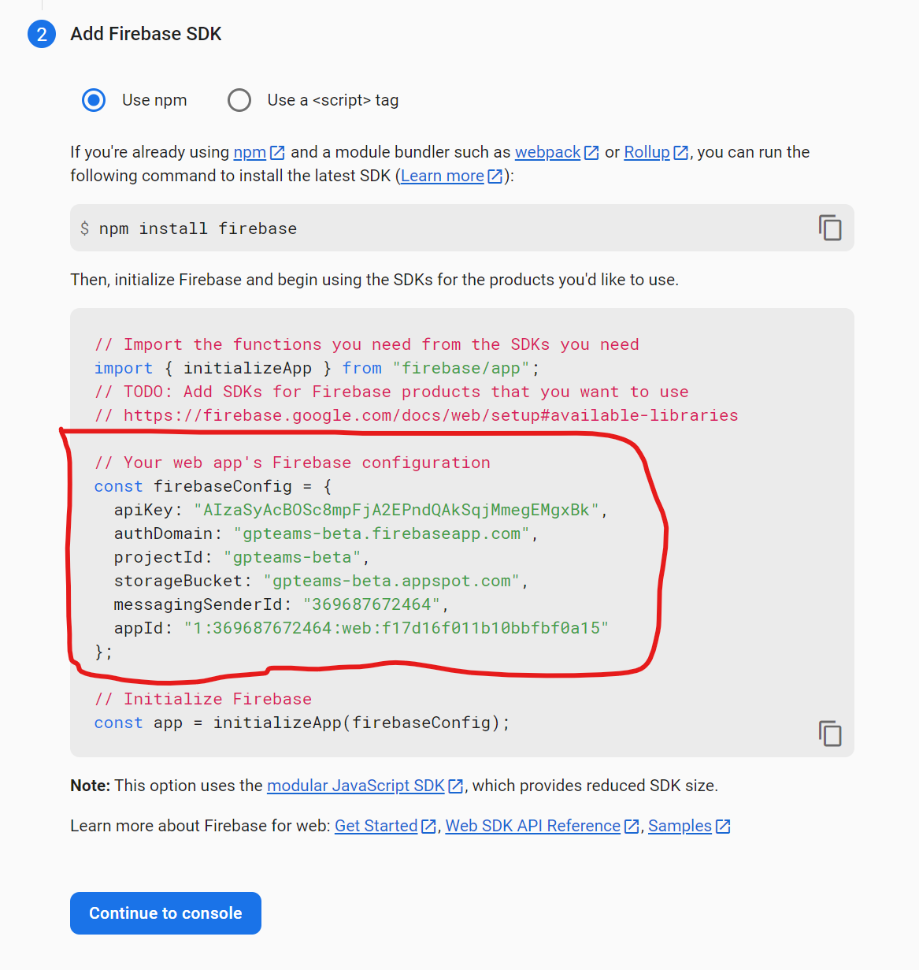
Task: Click the appId value string
Action: [x=396, y=628]
